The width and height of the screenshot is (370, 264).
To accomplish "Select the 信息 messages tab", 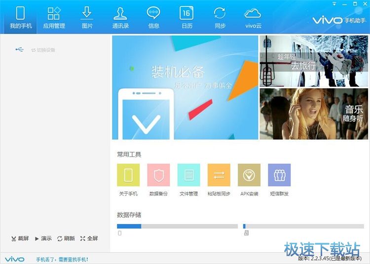I will coord(153,17).
